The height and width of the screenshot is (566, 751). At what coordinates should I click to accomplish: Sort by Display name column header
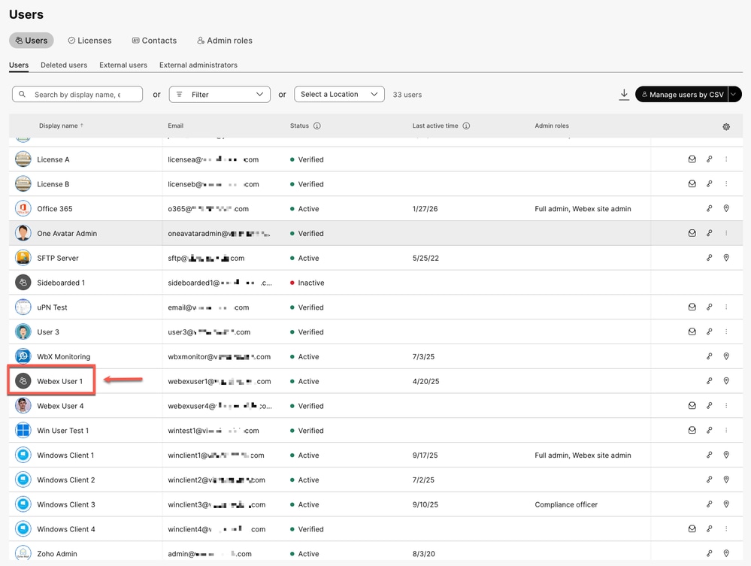59,126
